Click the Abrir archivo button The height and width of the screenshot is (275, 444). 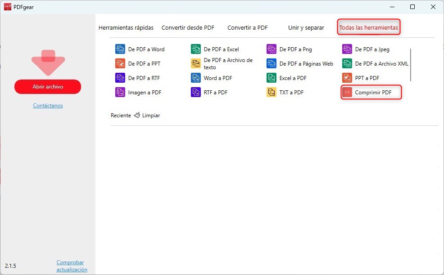tap(48, 87)
